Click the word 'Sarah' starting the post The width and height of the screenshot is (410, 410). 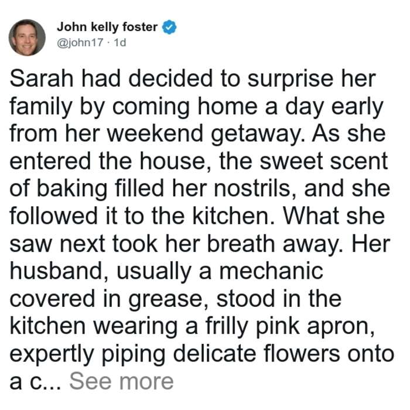pyautogui.click(x=42, y=78)
